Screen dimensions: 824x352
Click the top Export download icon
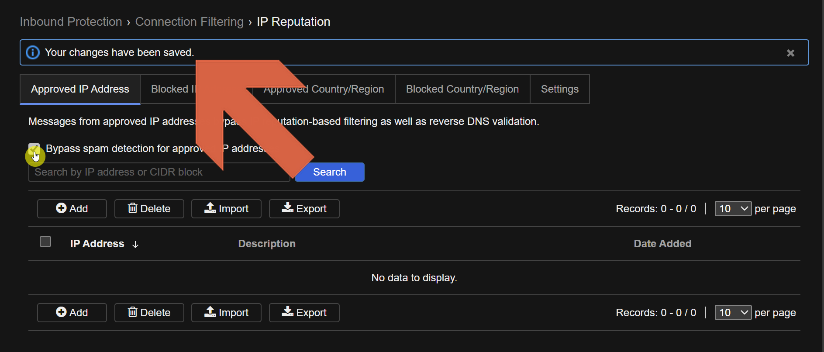(x=288, y=208)
